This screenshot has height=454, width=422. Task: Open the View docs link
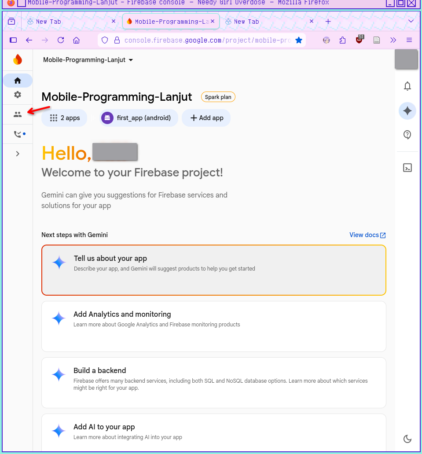pos(367,235)
